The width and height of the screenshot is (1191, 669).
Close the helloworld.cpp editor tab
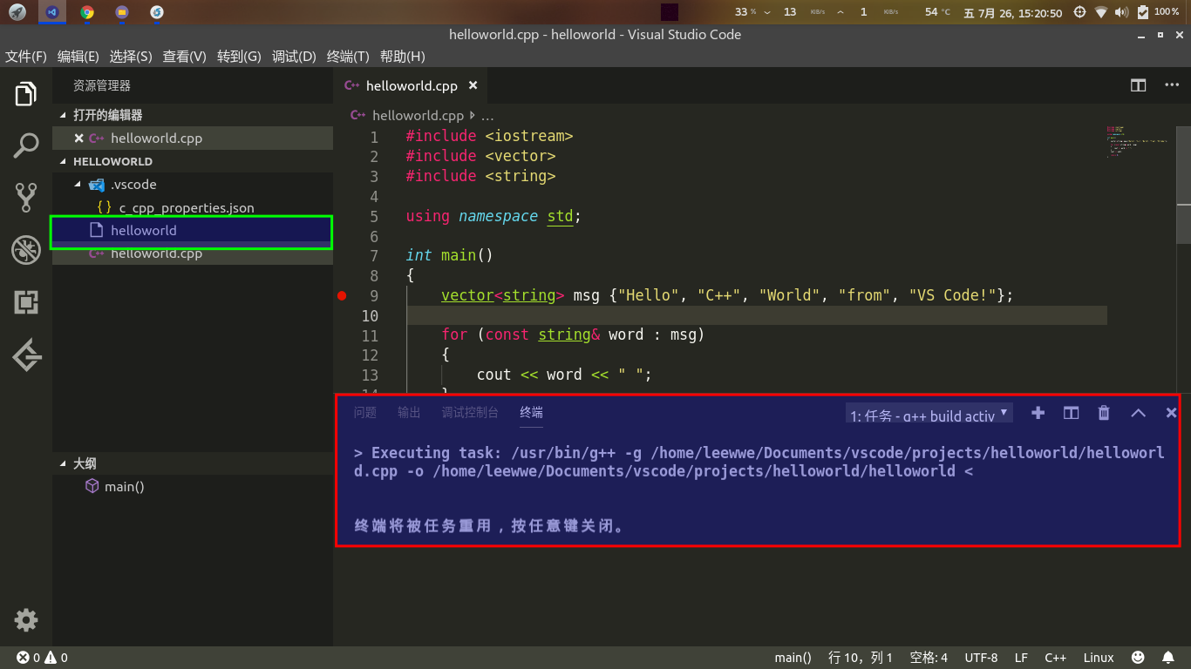[473, 85]
